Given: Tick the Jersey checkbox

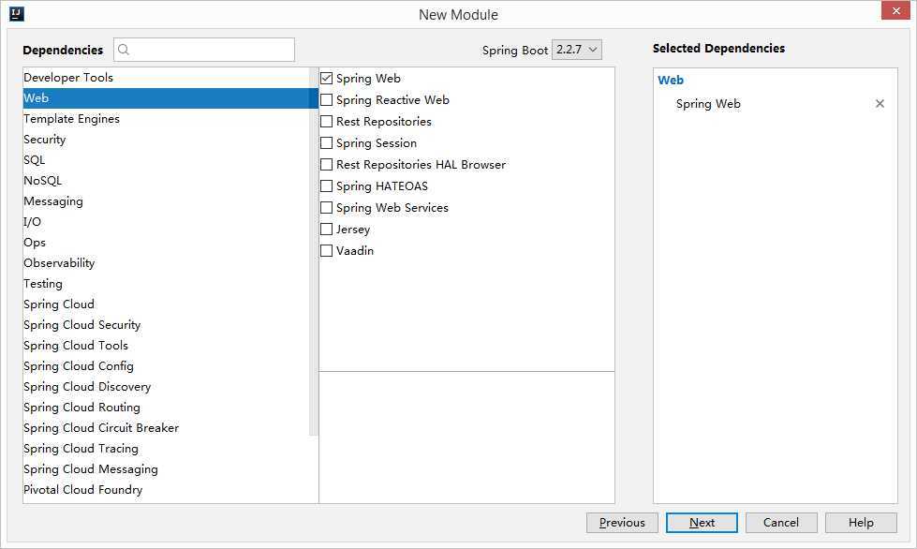Looking at the screenshot, I should point(326,230).
